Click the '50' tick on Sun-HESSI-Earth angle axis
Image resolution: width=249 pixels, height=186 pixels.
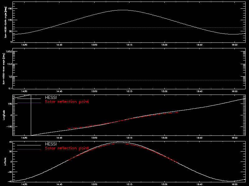point(11,31)
